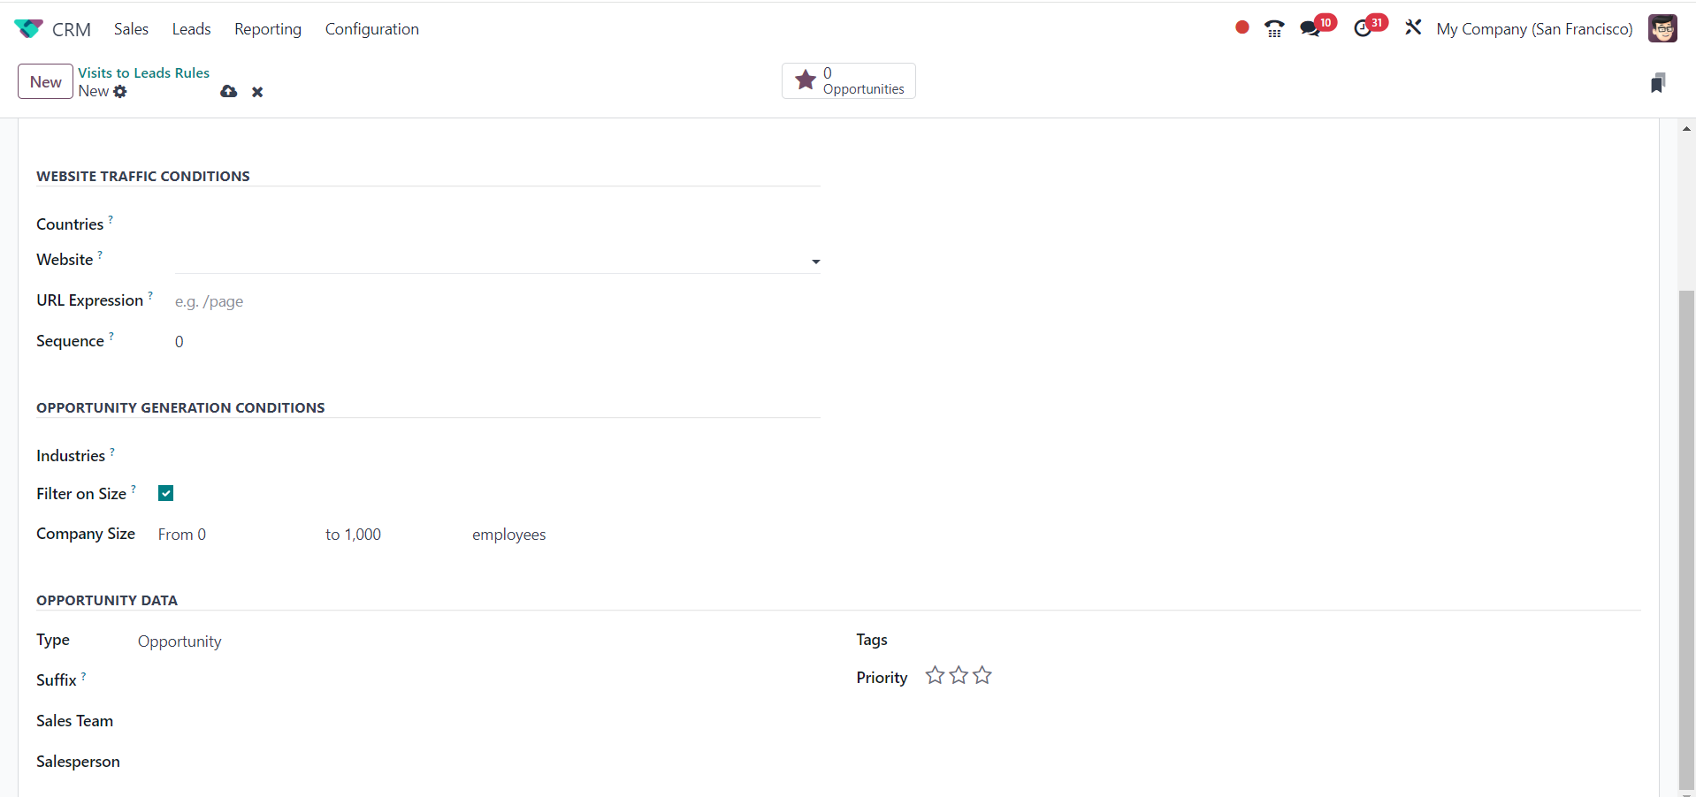Click the red recording indicator dot

coord(1242,27)
